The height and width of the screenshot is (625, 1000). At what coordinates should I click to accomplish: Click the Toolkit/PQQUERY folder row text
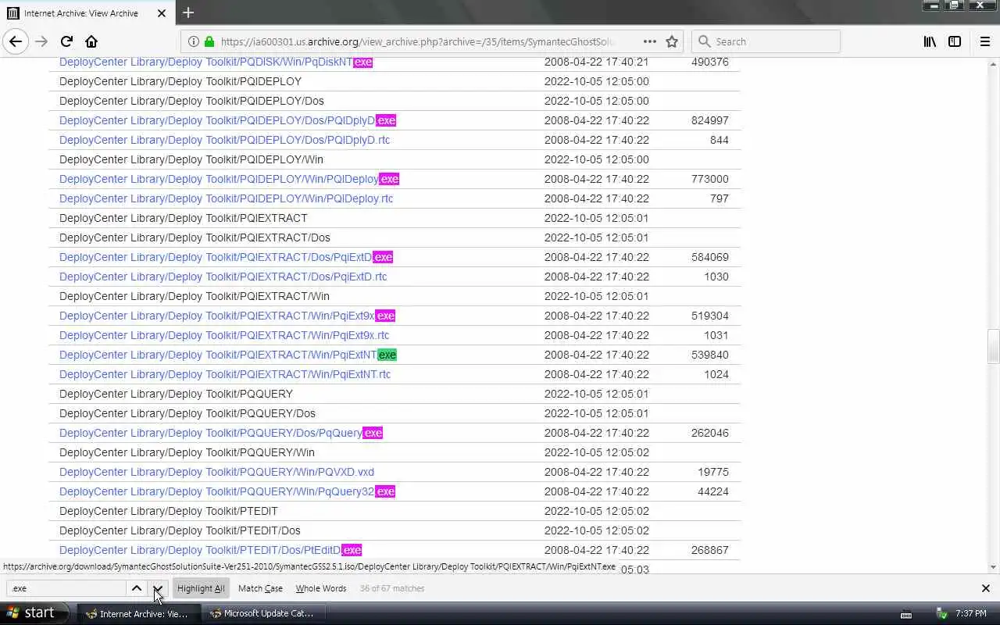[176, 394]
